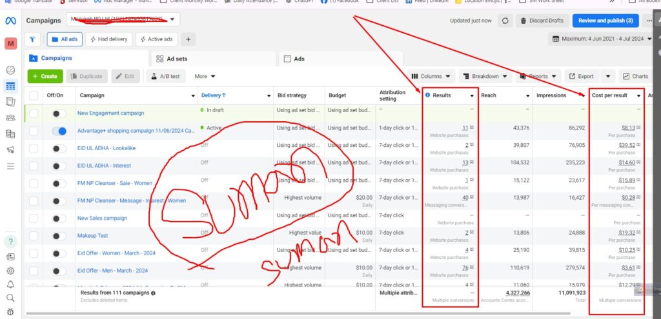Expand the Columns dropdown

coord(431,76)
